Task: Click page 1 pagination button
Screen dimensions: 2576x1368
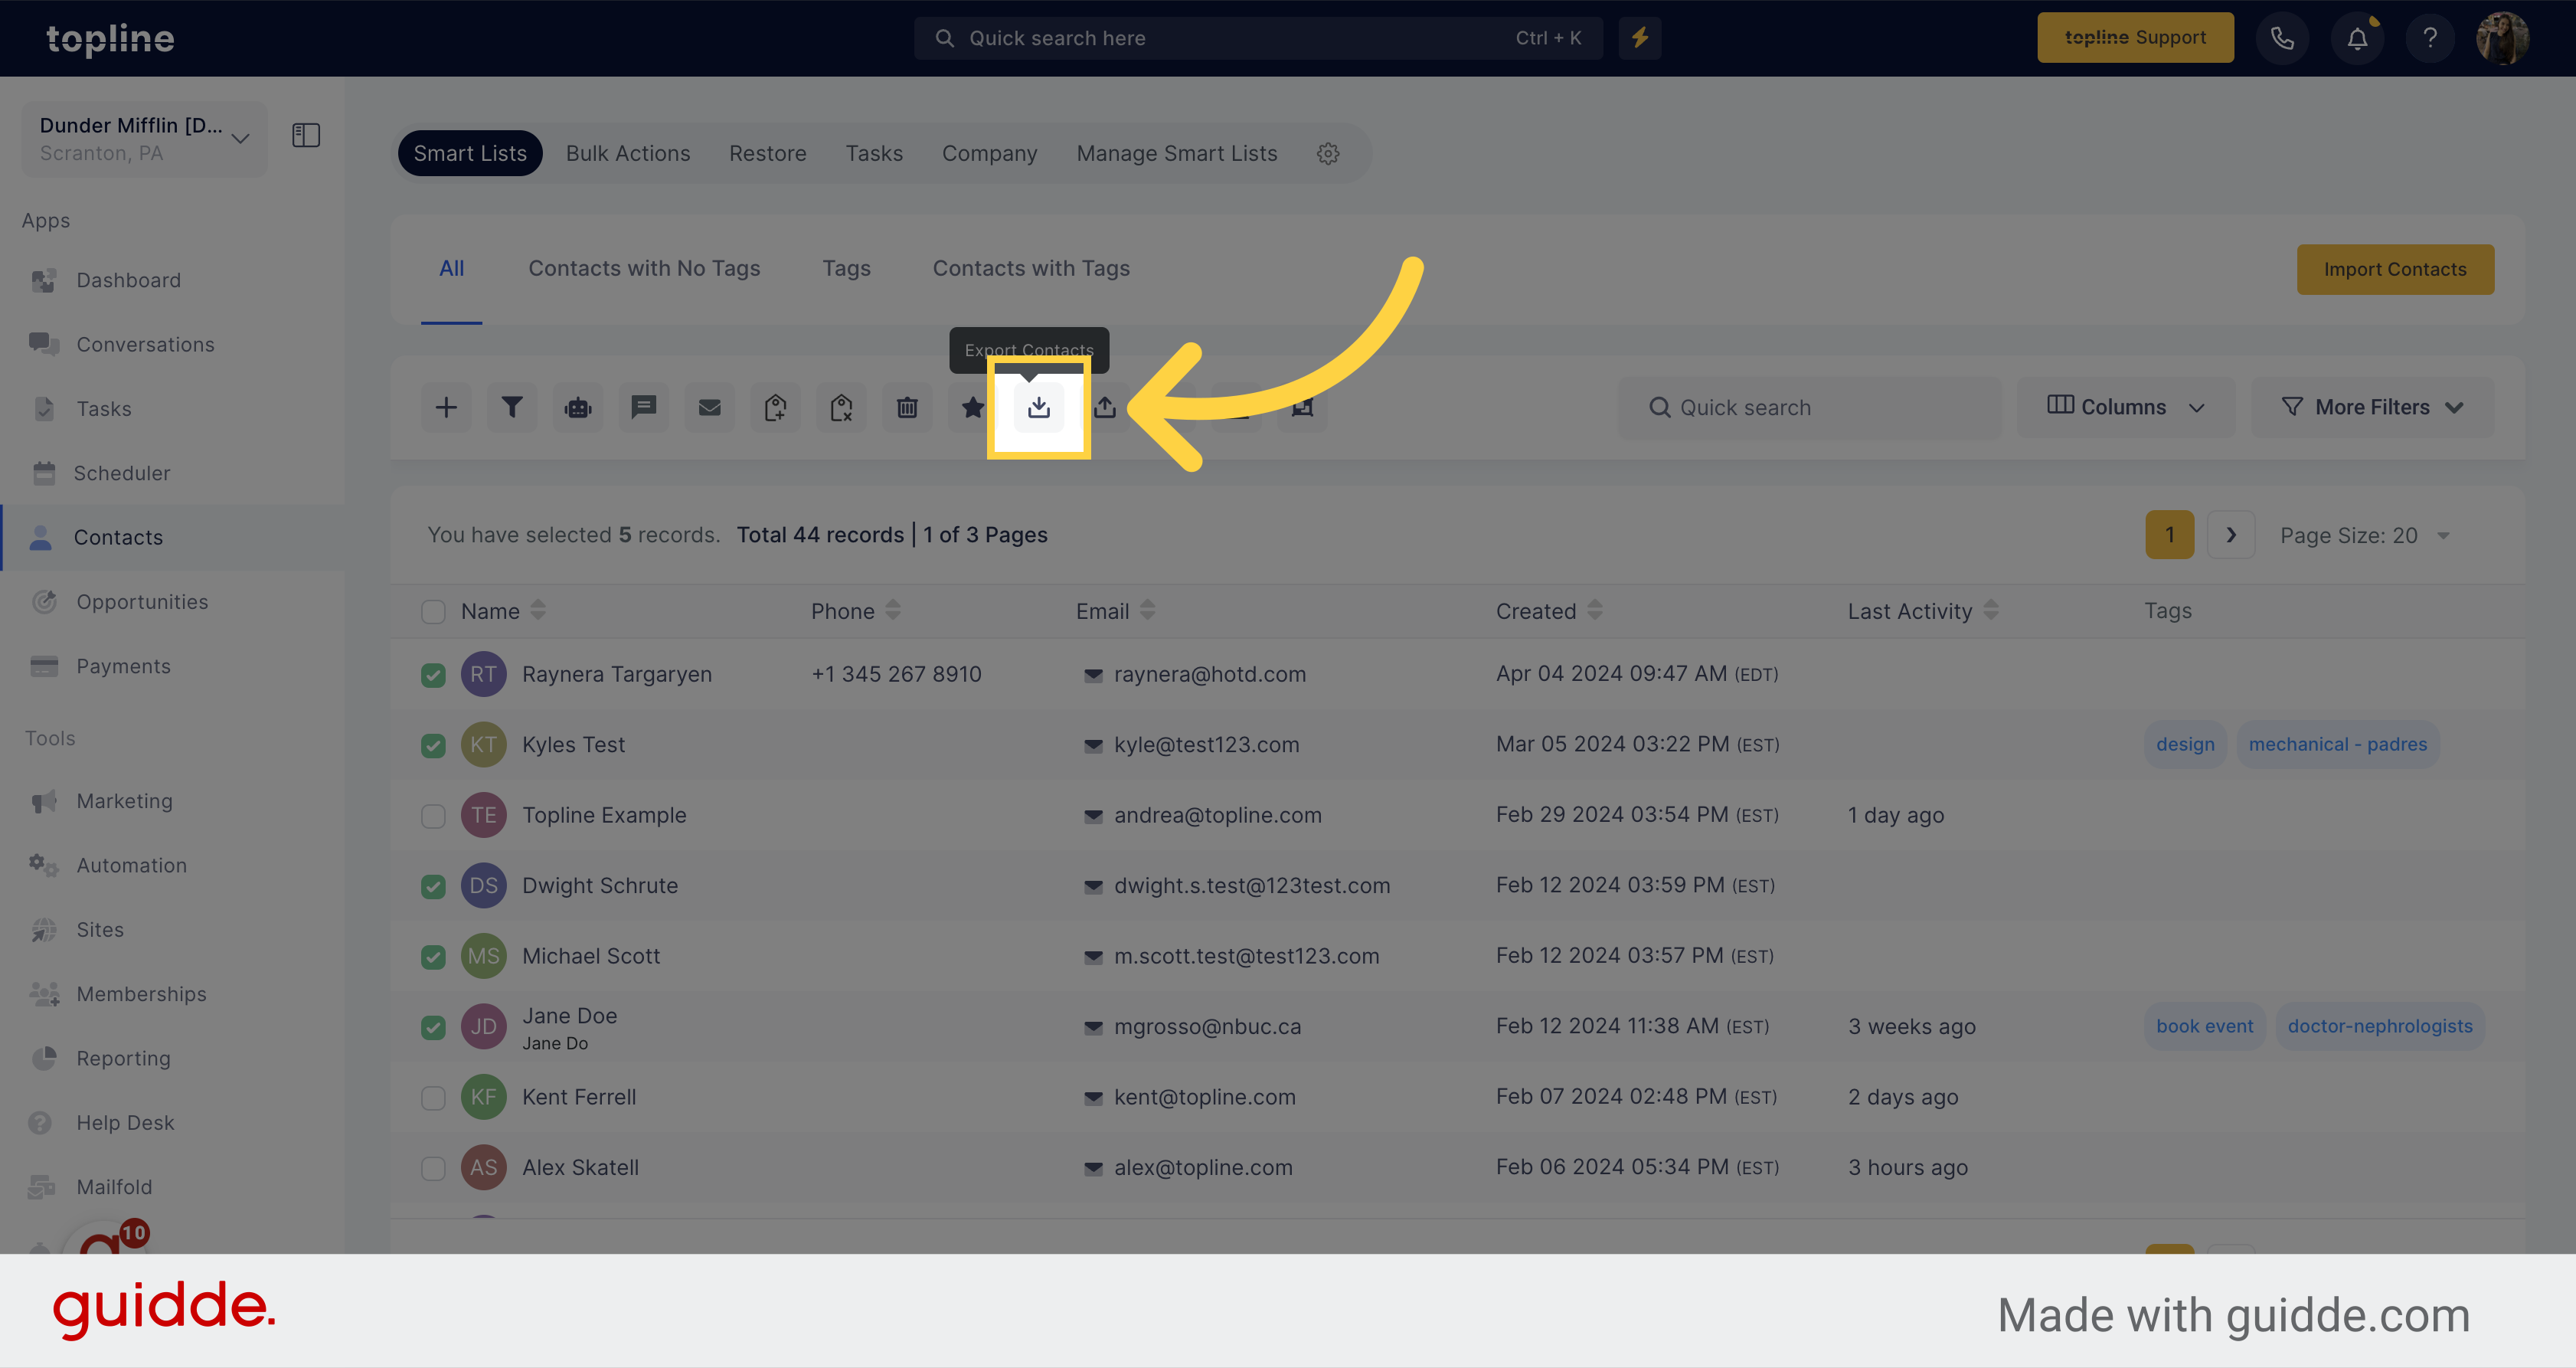Action: pos(2169,535)
